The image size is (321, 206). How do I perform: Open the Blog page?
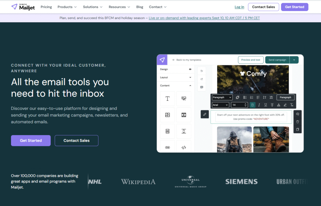[x=139, y=7]
